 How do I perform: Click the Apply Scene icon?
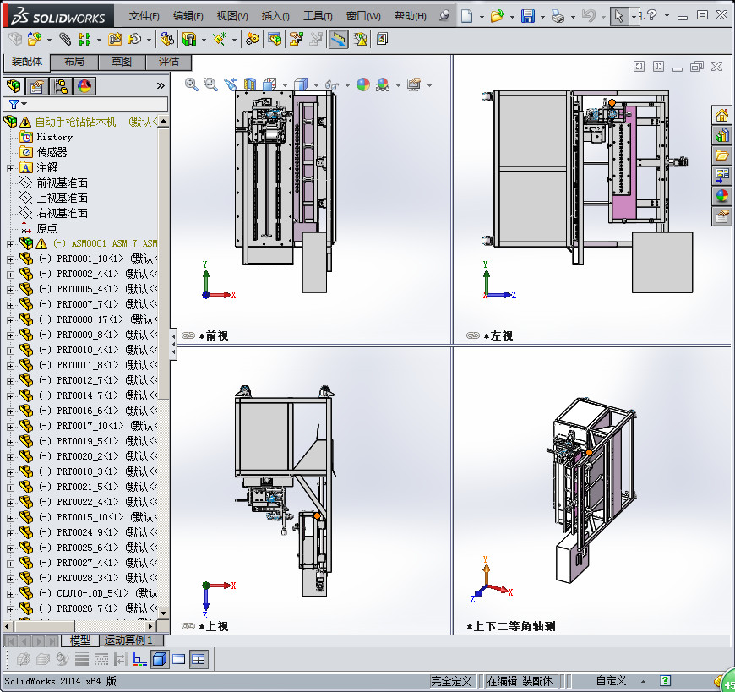[383, 84]
